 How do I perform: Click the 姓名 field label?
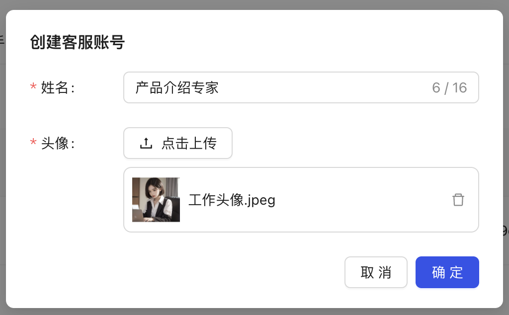click(x=57, y=88)
